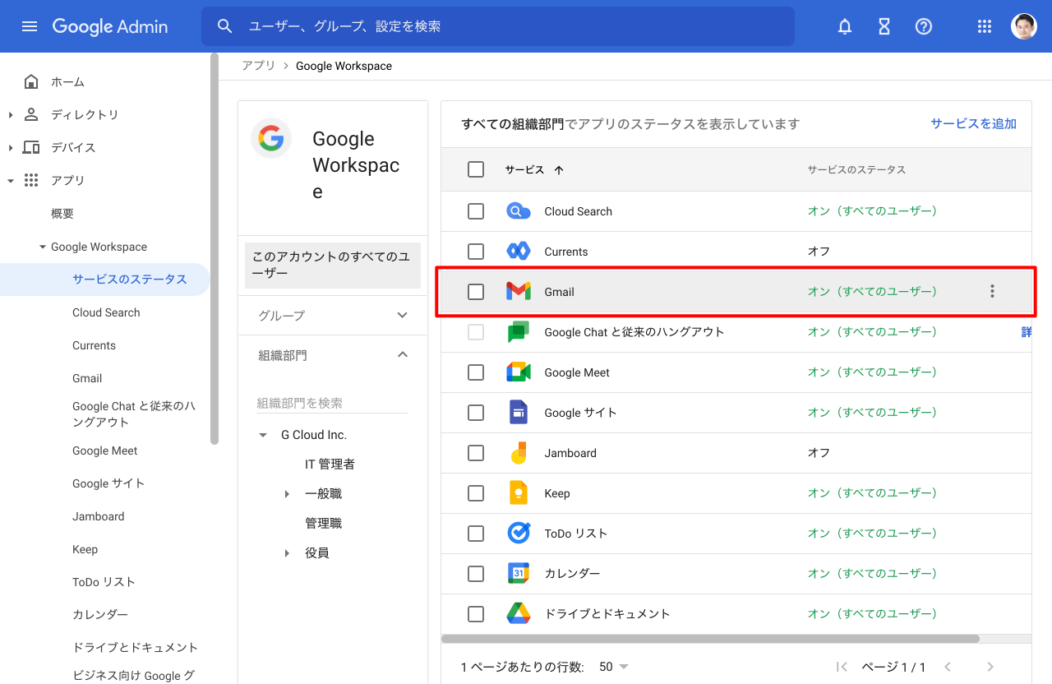The width and height of the screenshot is (1052, 684).
Task: Click the Currents service icon
Action: pos(519,252)
